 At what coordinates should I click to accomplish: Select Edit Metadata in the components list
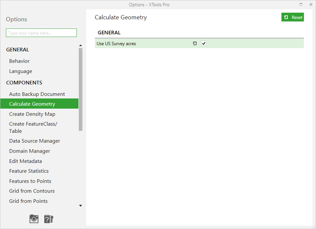click(26, 161)
